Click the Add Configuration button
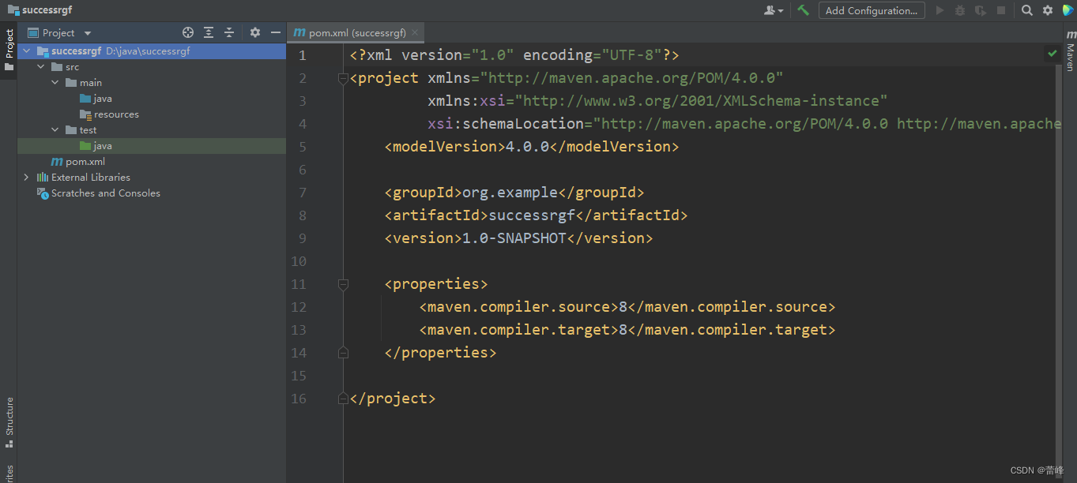This screenshot has width=1077, height=483. pos(872,10)
